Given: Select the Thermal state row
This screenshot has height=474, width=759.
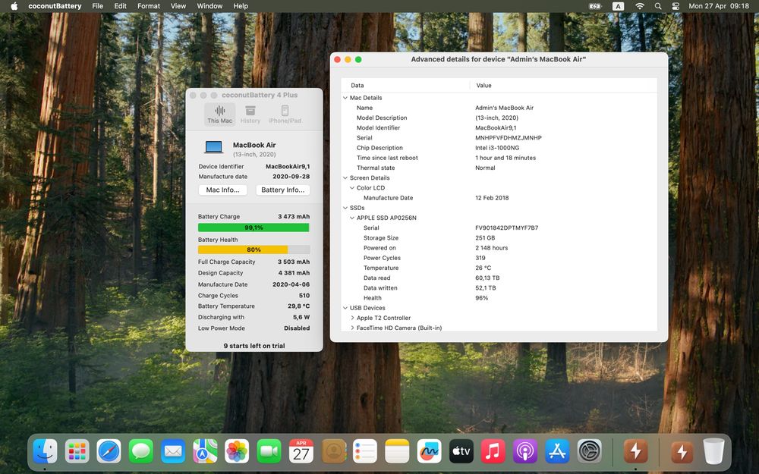Looking at the screenshot, I should coord(499,168).
